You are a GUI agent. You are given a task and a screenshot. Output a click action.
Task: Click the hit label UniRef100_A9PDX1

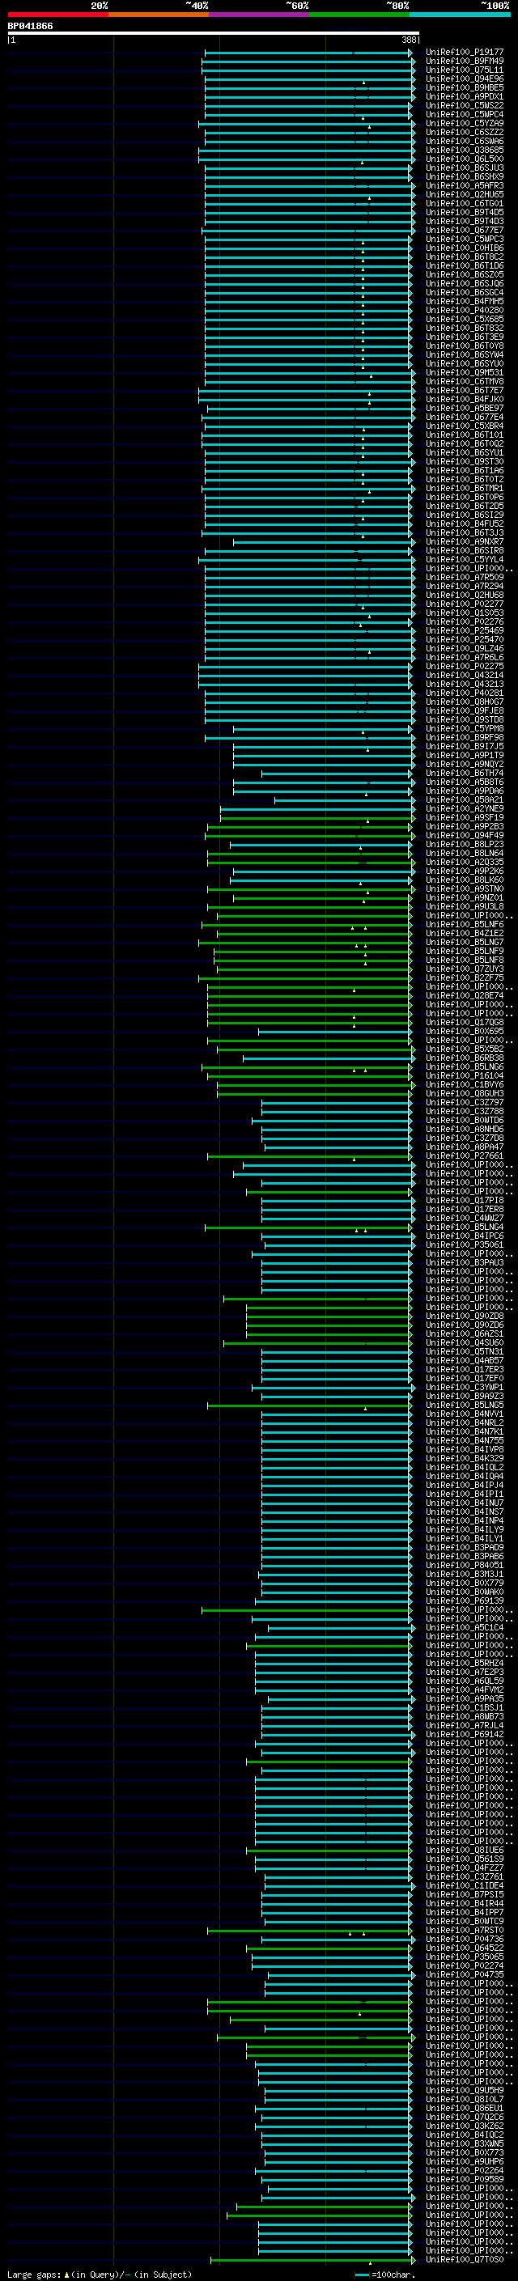click(x=464, y=96)
